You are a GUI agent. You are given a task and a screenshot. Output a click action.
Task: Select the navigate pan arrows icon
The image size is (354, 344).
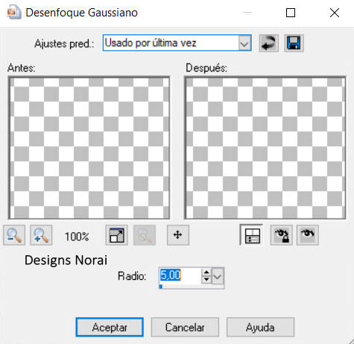coord(178,235)
